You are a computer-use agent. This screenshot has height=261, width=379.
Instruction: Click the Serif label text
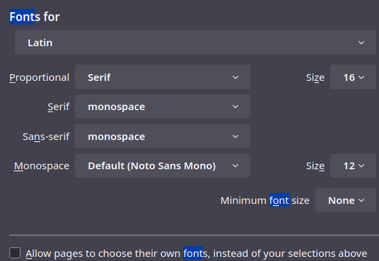click(x=59, y=107)
